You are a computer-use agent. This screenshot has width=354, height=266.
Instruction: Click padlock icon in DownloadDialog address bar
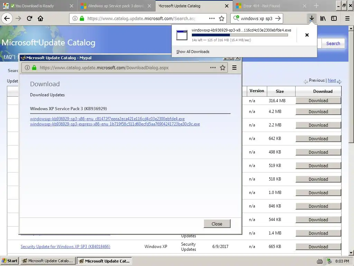coord(34,68)
